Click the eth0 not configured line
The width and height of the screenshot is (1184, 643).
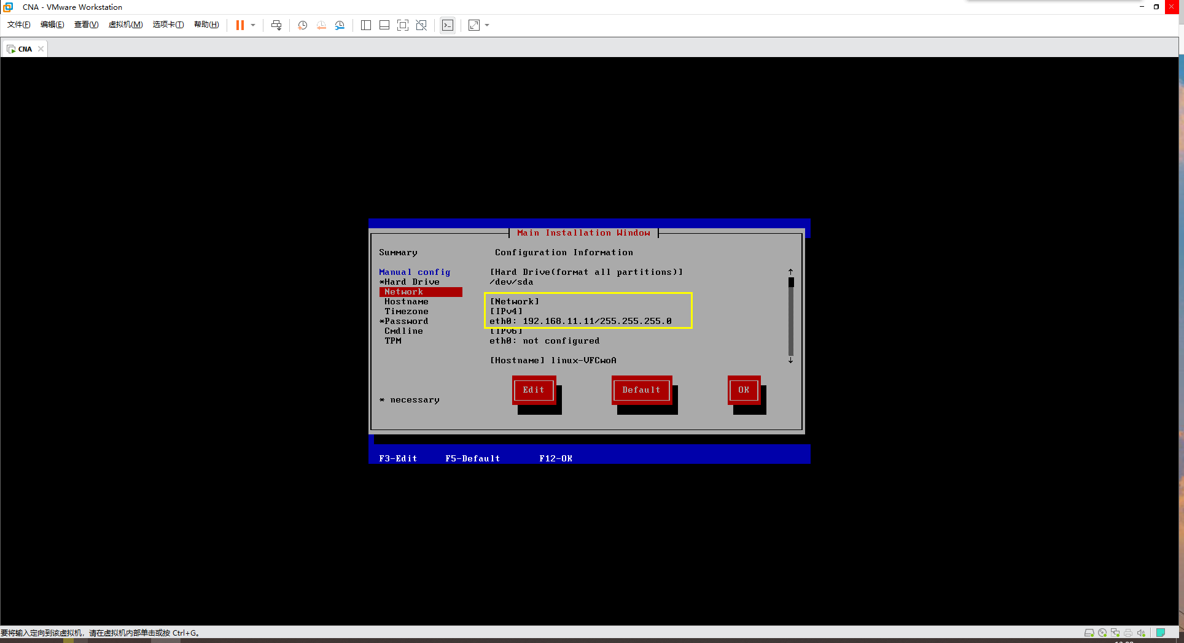click(x=544, y=341)
